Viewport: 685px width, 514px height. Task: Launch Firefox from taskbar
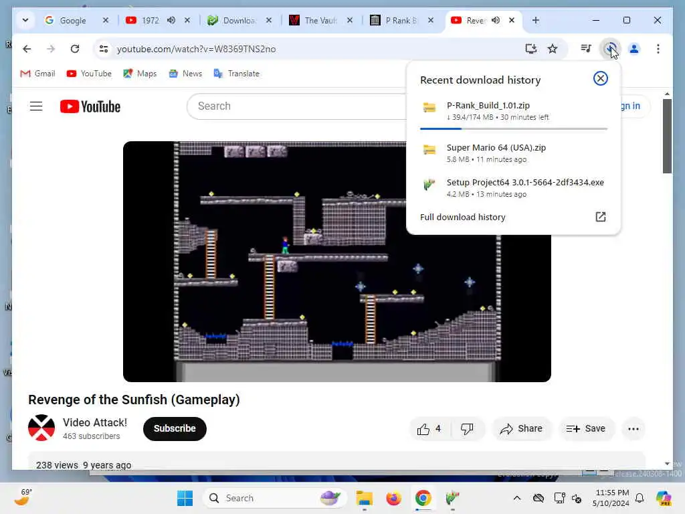393,498
